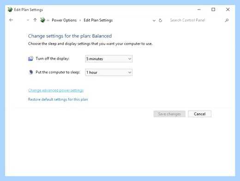
Task: Click the Save changes button
Action: (169, 114)
